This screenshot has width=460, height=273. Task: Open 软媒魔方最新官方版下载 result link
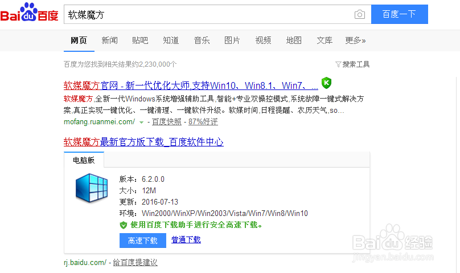pyautogui.click(x=143, y=142)
